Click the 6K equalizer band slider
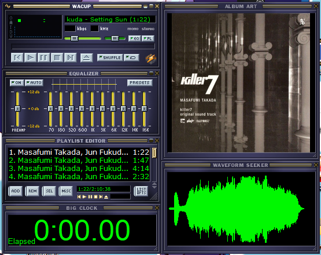Viewport: 321px width, 255px height. click(113, 109)
